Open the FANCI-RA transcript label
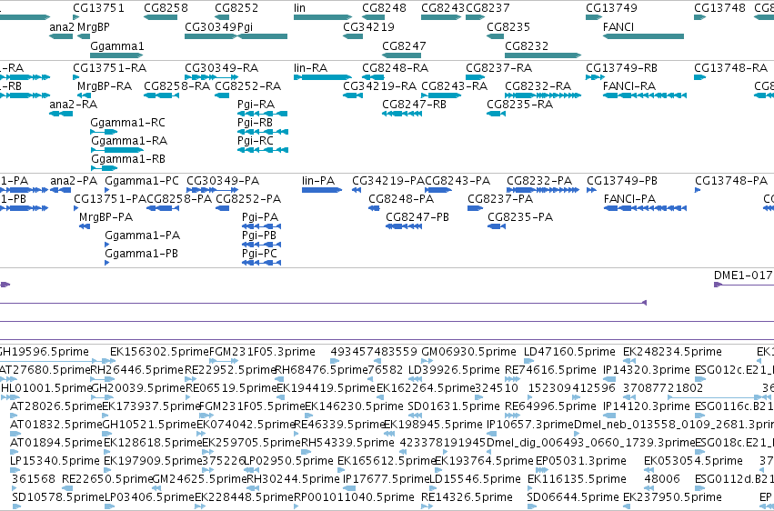Image resolution: width=774 pixels, height=511 pixels. pyautogui.click(x=629, y=85)
